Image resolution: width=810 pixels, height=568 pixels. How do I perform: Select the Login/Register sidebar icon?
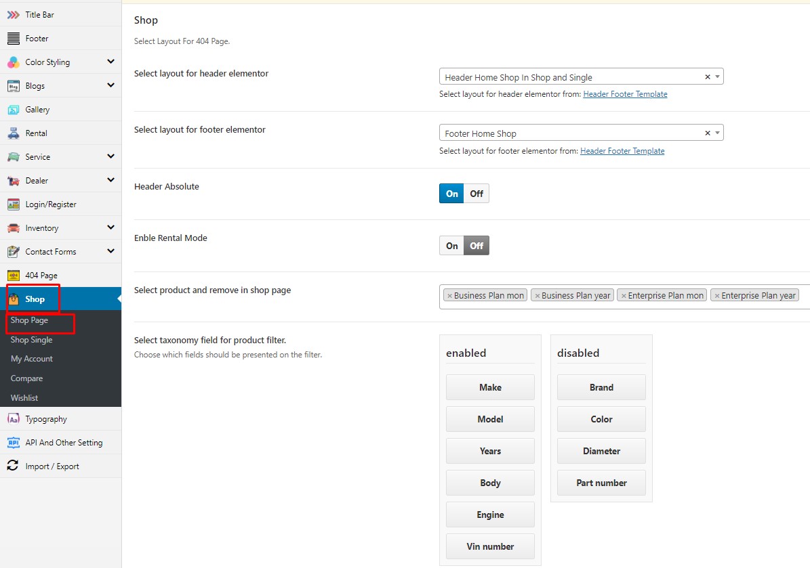(13, 204)
